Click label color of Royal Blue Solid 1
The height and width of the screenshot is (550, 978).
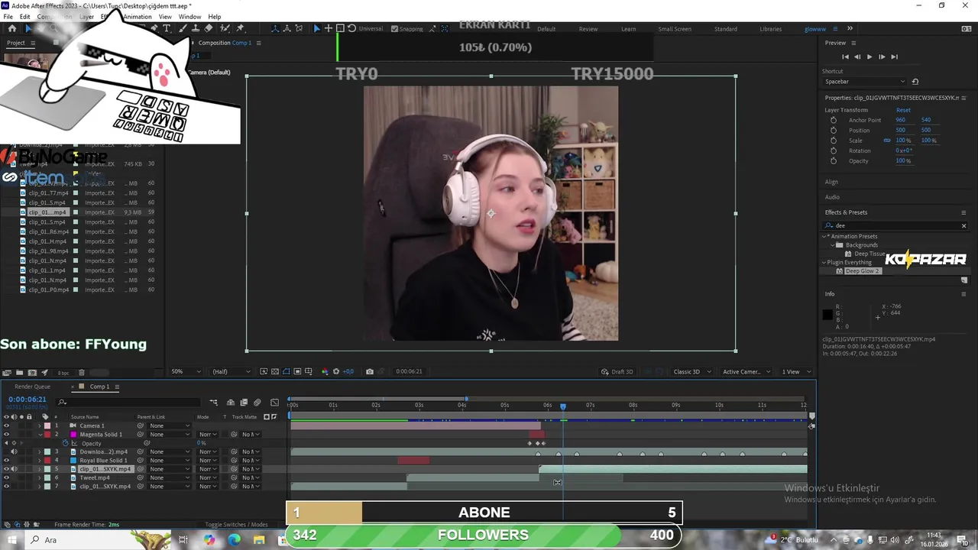pyautogui.click(x=47, y=461)
